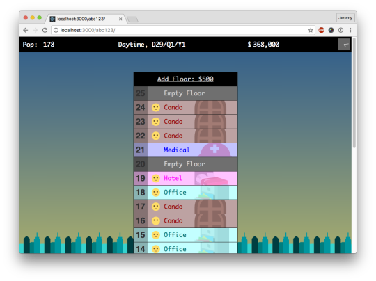
Task: Bookmark the page with the star icon
Action: (x=311, y=30)
